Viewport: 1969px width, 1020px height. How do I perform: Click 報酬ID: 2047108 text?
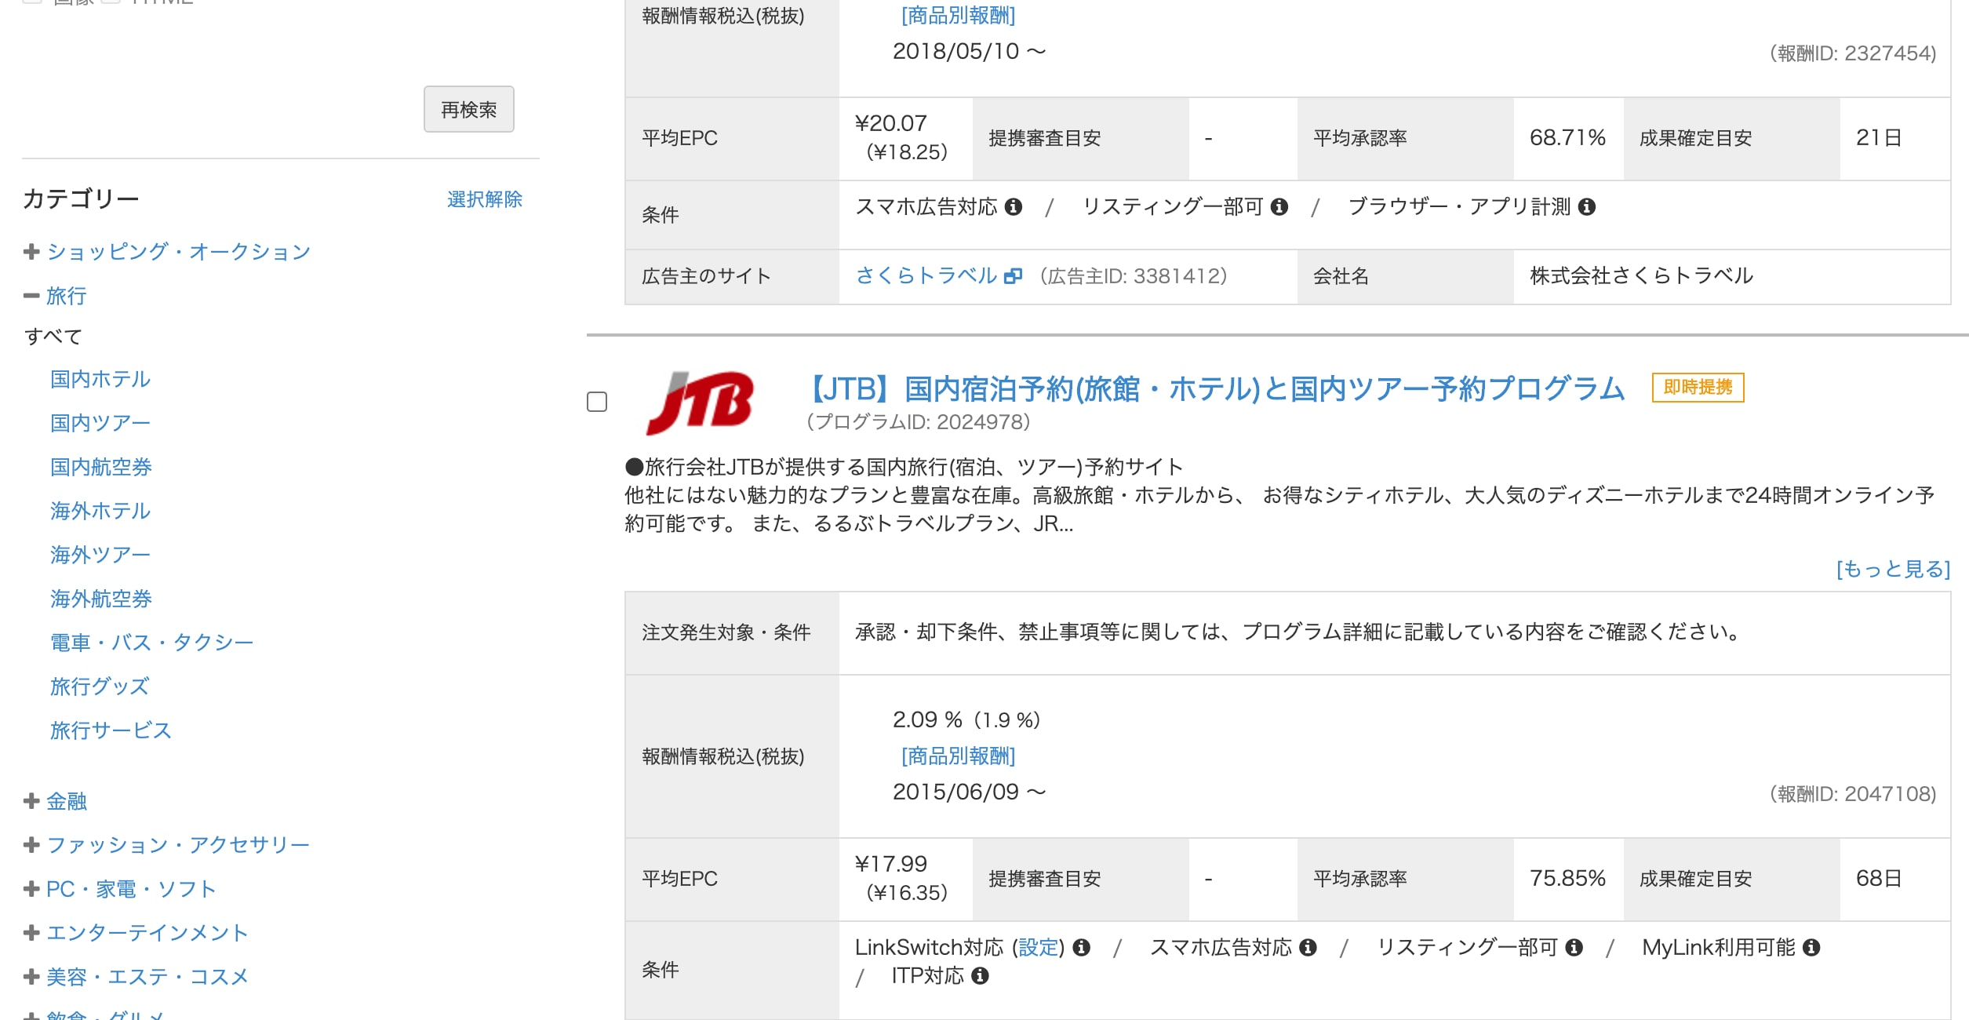point(1853,794)
